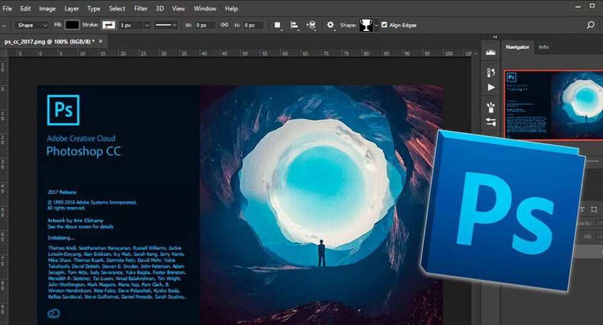Screen dimensions: 603x325
Task: Click the path operations icon
Action: pyautogui.click(x=278, y=25)
